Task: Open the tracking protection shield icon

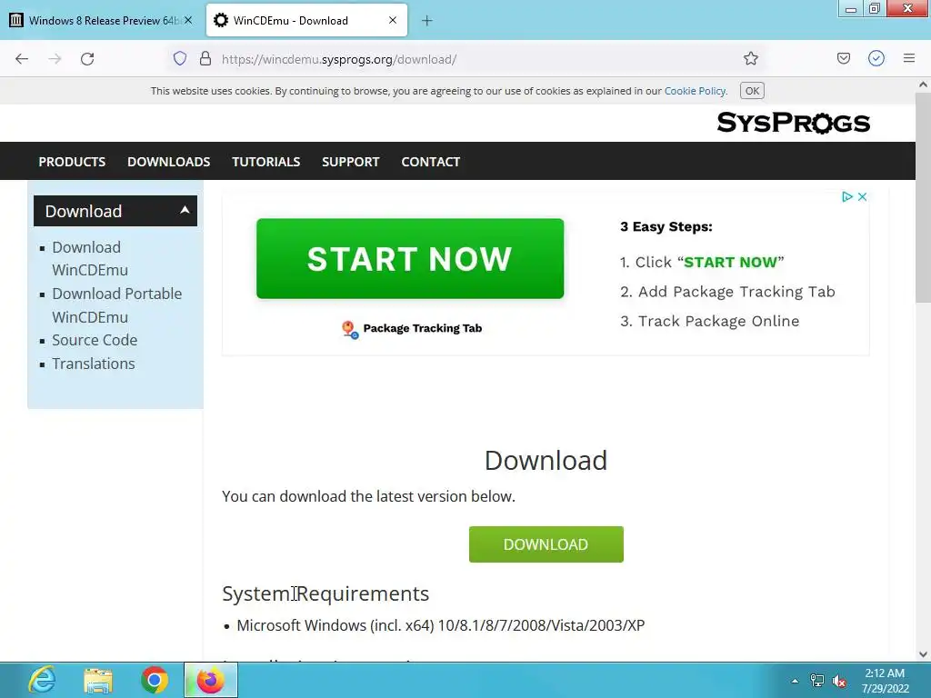Action: point(180,58)
